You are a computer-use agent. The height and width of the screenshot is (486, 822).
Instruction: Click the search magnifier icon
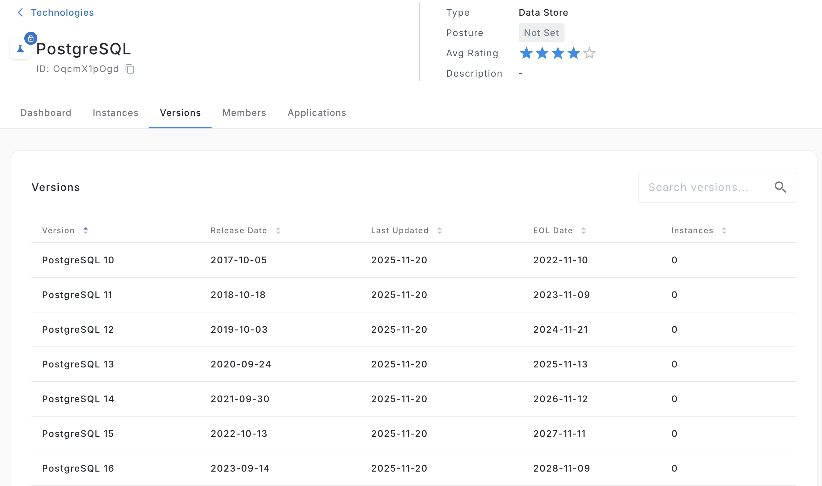tap(780, 187)
